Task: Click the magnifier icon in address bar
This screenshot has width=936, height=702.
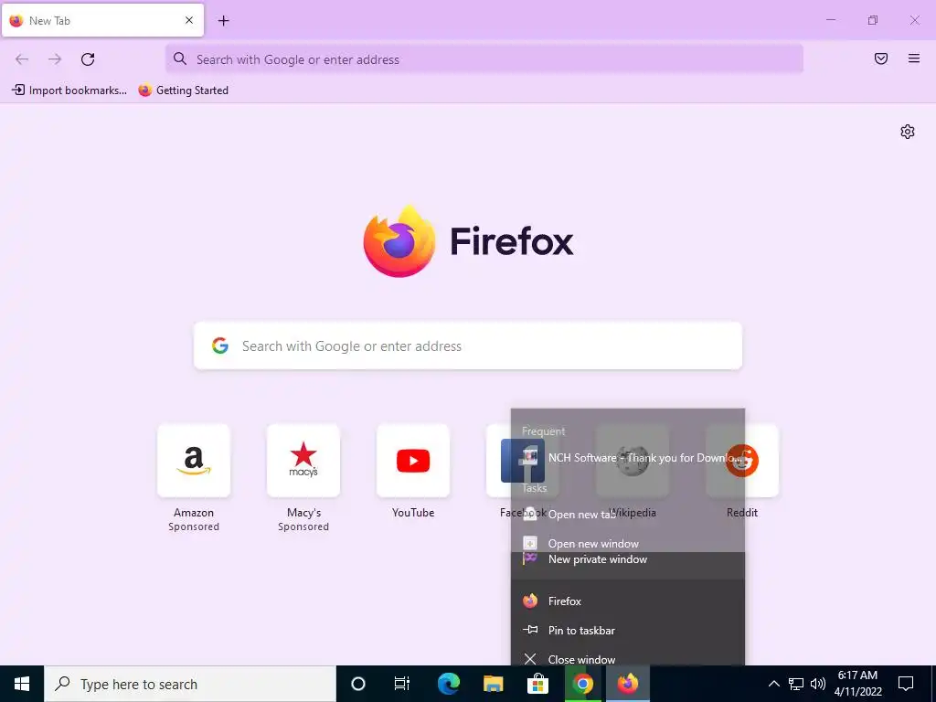Action: (x=180, y=58)
